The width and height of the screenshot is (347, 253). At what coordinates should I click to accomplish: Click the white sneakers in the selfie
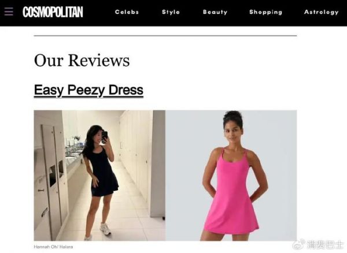point(105,229)
